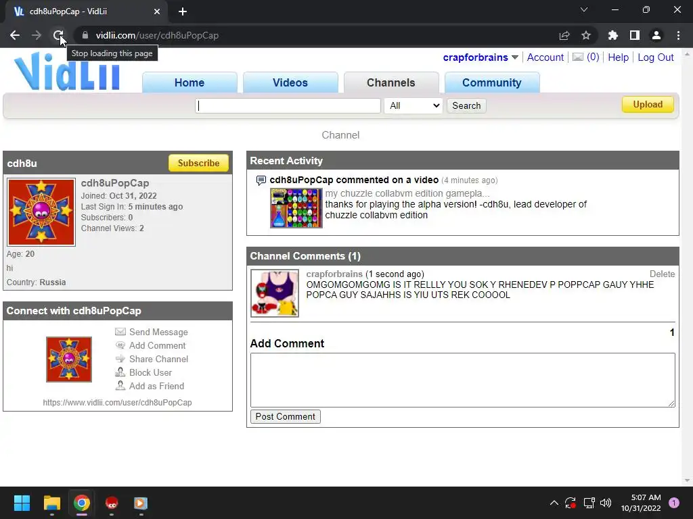
Task: Delete the crapforbrains channel comment
Action: [x=662, y=274]
